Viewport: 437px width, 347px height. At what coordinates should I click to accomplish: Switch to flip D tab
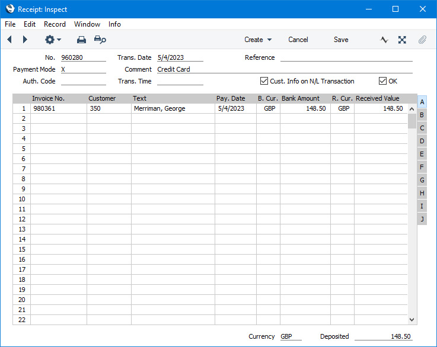(x=422, y=141)
